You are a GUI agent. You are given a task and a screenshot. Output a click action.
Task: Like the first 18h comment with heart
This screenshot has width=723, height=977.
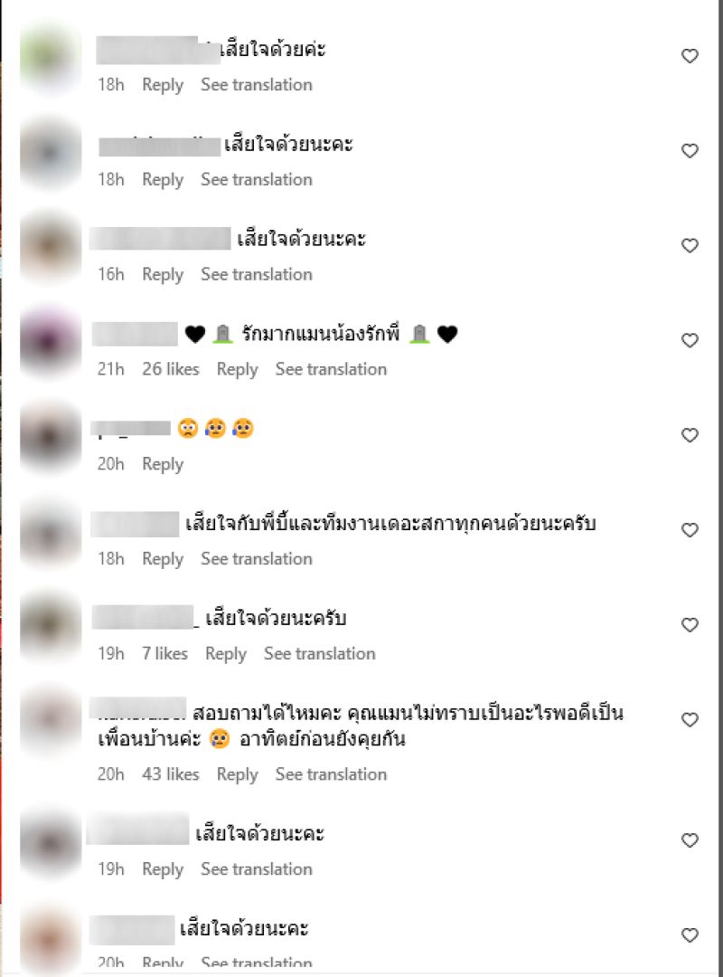point(690,56)
